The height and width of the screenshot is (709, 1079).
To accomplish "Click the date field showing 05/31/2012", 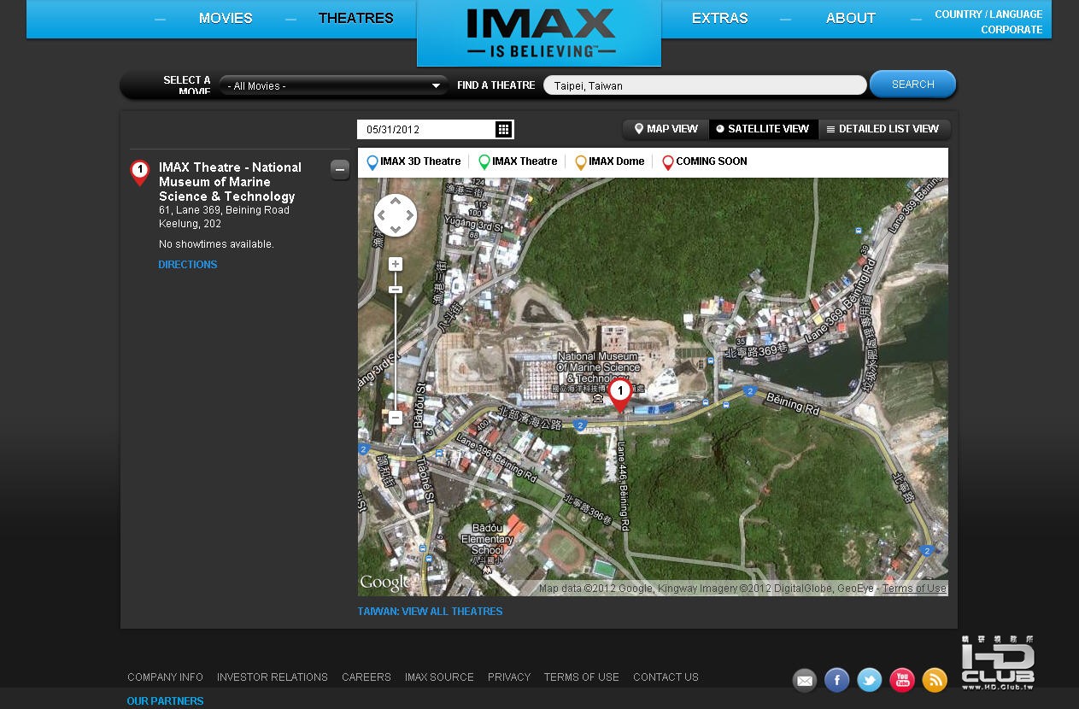I will pos(426,129).
